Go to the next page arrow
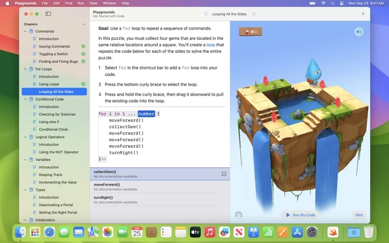Screen dimensions: 389x243 tap(254, 14)
